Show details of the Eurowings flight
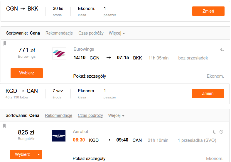Image resolution: width=231 pixels, height=162 pixels. click(90, 76)
